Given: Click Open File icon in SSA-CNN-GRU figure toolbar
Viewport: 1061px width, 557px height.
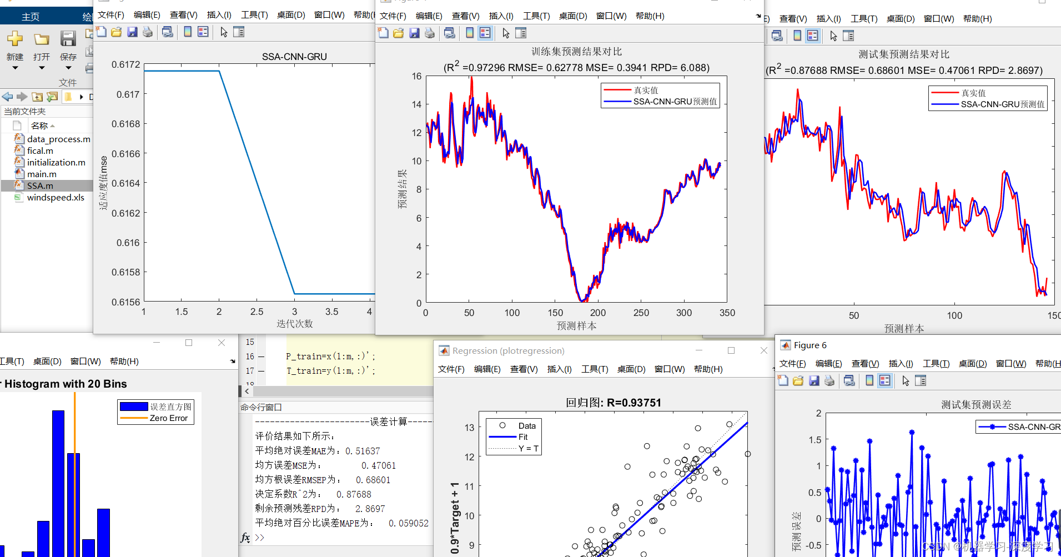Looking at the screenshot, I should (117, 32).
